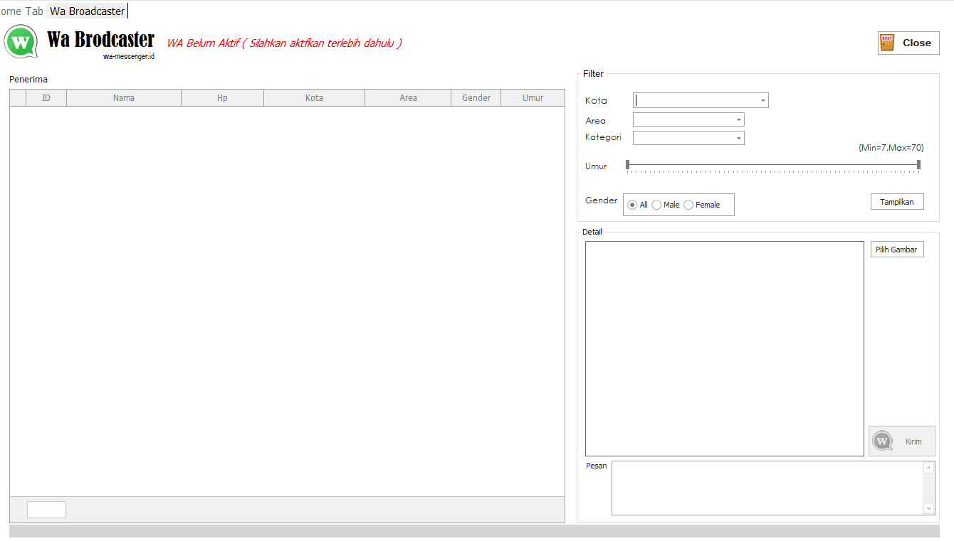Click the small box below the Penerima table
954x541 pixels.
(46, 510)
